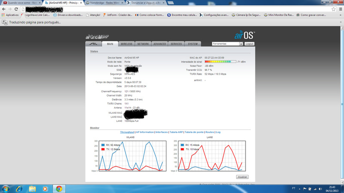Launch Internet Explorer from taskbar
The width and height of the screenshot is (344, 193).
(x=19, y=189)
